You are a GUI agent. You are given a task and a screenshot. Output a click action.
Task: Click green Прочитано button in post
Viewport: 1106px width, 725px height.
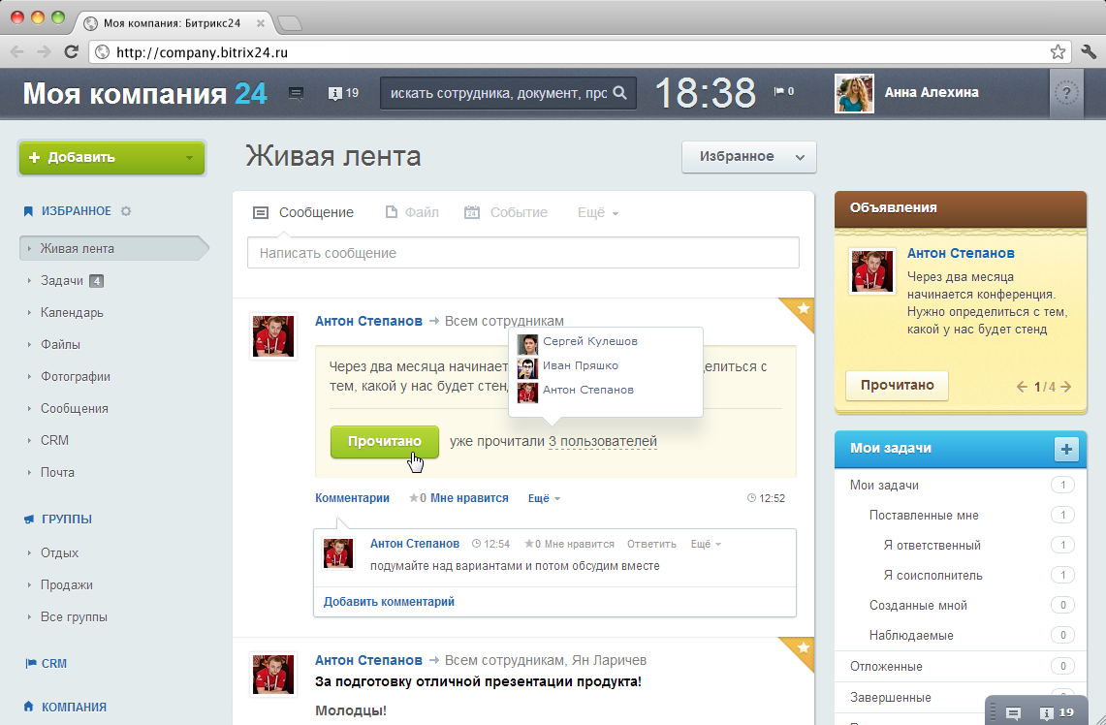click(385, 441)
